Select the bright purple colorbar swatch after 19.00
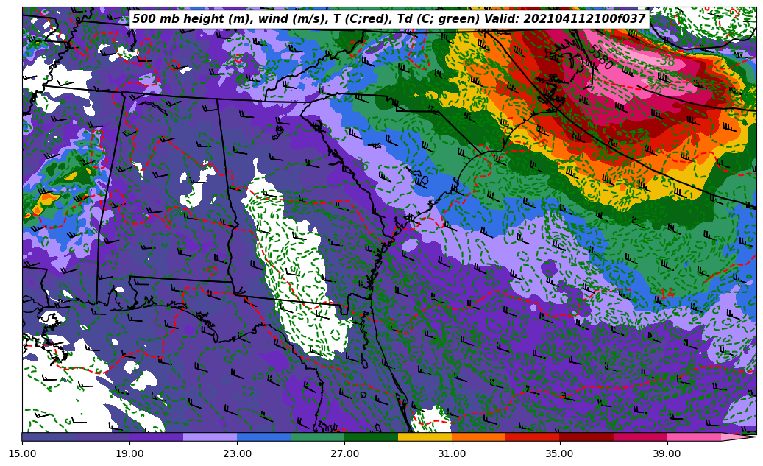This screenshot has width=763, height=466. (156, 437)
